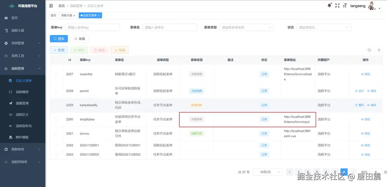
Task: Expand 系统工具 in the sidebar
Action: pyautogui.click(x=23, y=56)
